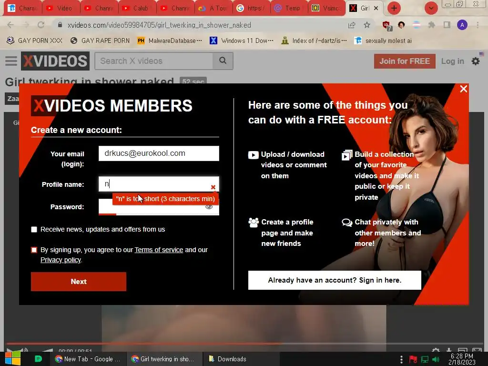The image size is (488, 366).
Task: Open the site hamburger menu
Action: tap(11, 61)
